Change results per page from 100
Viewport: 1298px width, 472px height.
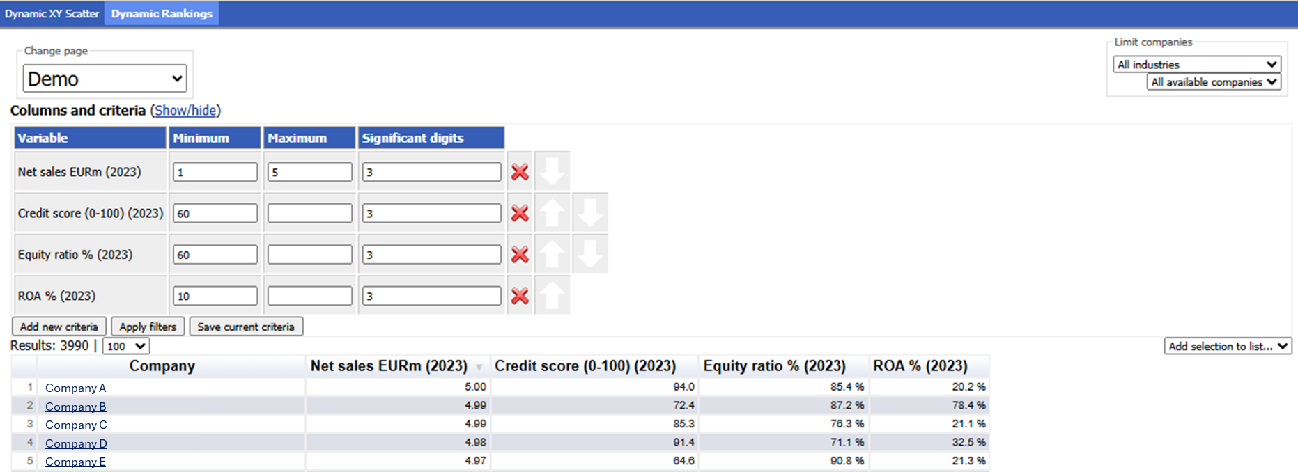(x=126, y=346)
